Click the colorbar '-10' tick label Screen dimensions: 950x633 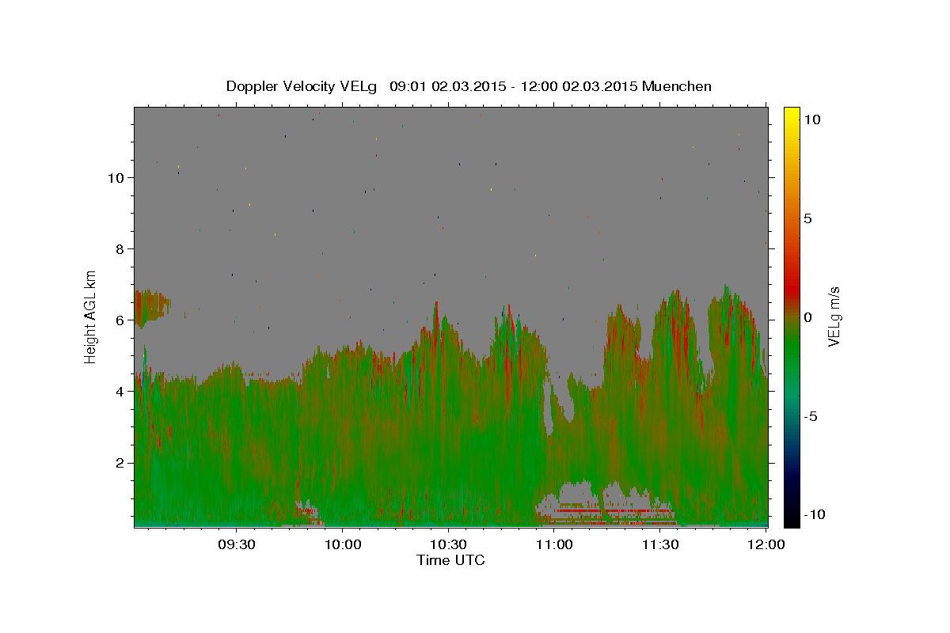[x=815, y=514]
